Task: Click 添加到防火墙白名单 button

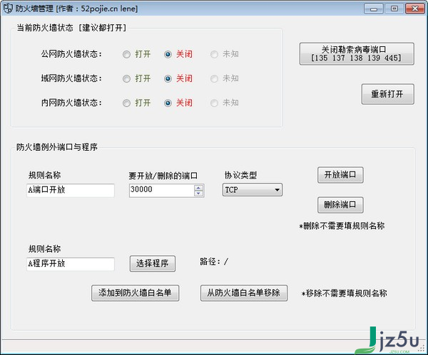Action: pos(135,293)
